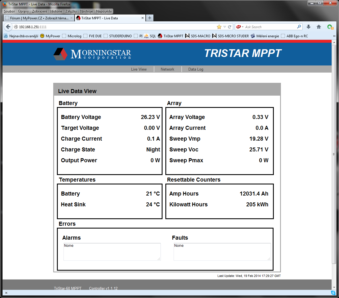Open the PI bookmark
Image resolution: width=339 pixels, height=298 pixels.
point(138,36)
